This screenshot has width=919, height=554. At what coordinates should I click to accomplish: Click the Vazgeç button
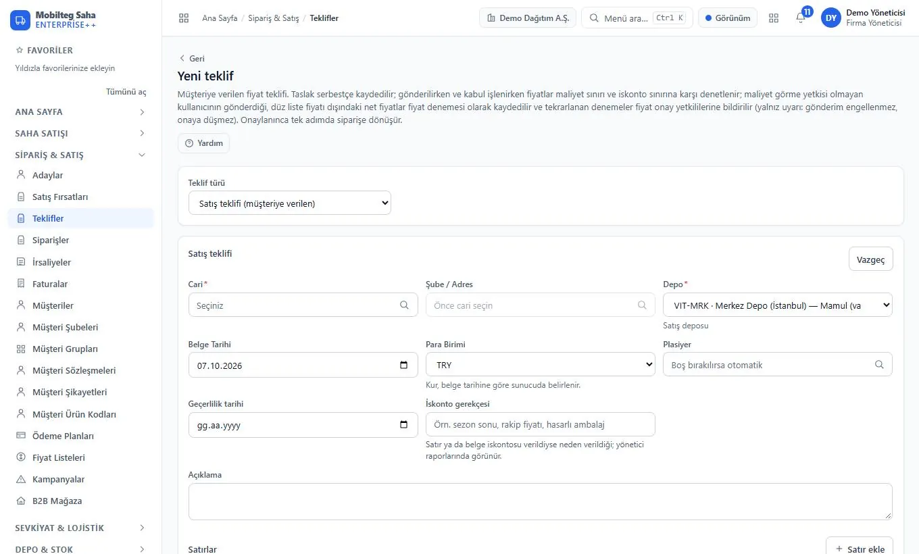[870, 259]
